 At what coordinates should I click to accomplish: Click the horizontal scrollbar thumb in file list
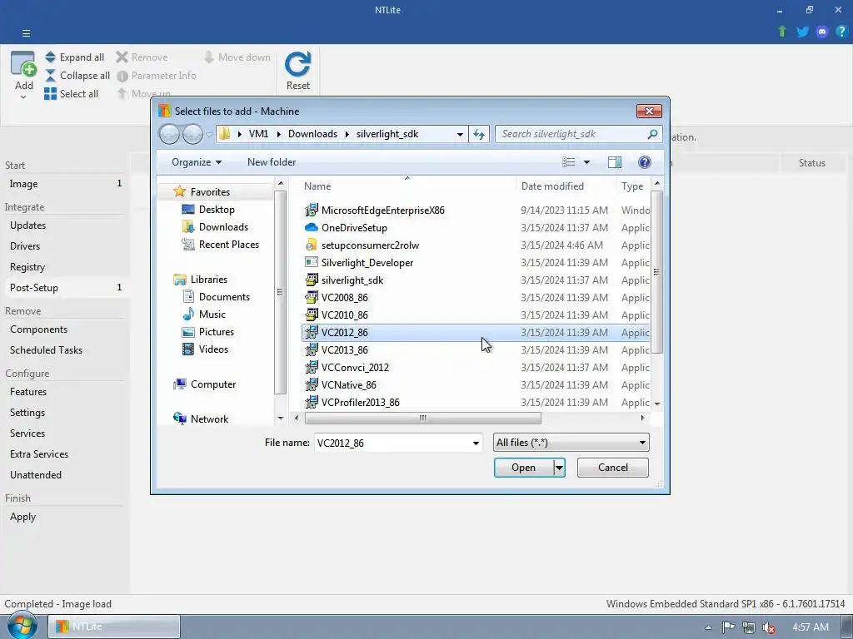[422, 418]
